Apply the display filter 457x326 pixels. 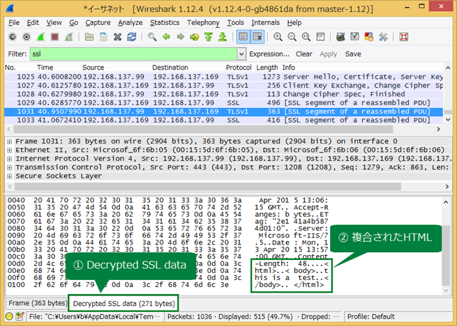[328, 54]
